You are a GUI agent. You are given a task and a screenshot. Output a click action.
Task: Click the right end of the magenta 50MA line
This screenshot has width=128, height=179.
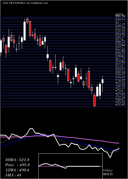119,143
